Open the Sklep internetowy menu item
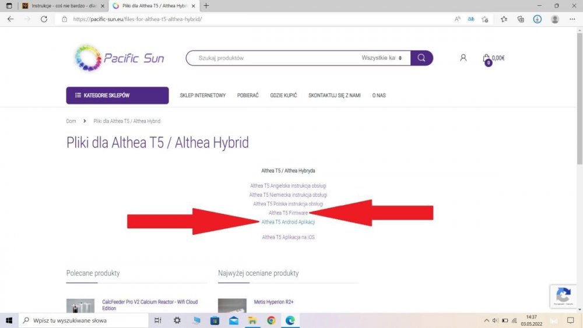583x328 pixels. point(202,96)
